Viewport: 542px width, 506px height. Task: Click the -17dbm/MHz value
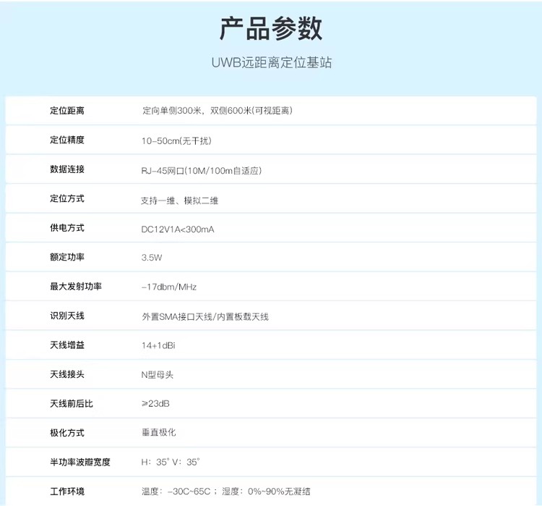coord(169,287)
